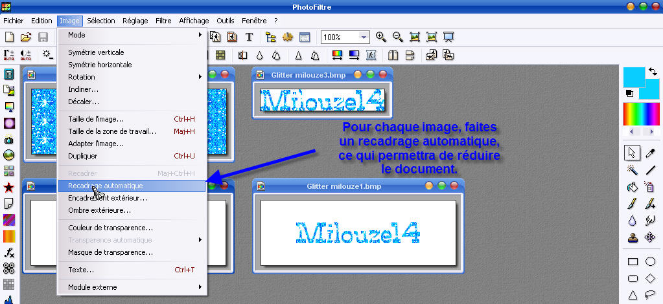Expand the Module externe submenu
The image size is (663, 304).
click(132, 287)
